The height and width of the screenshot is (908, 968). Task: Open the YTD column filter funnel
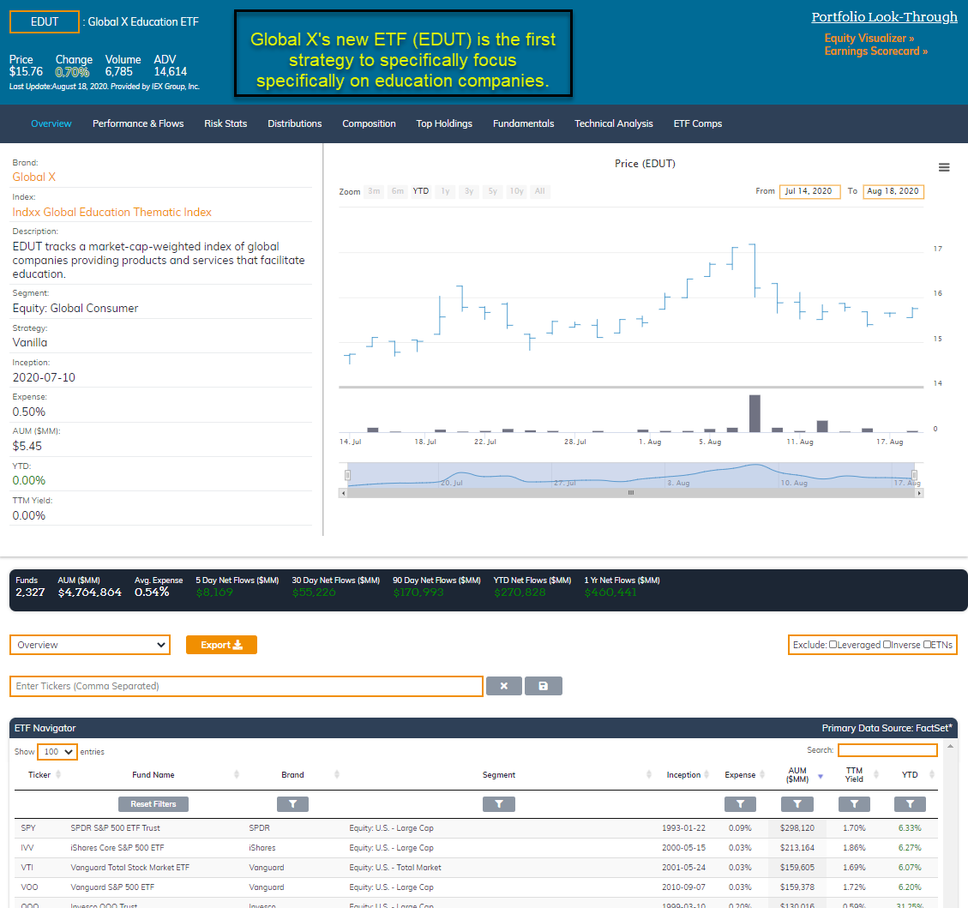[x=910, y=804]
